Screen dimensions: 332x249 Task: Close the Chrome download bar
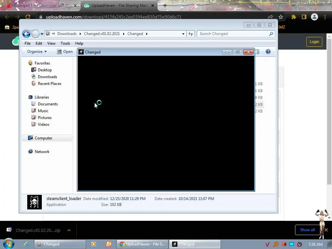click(326, 230)
